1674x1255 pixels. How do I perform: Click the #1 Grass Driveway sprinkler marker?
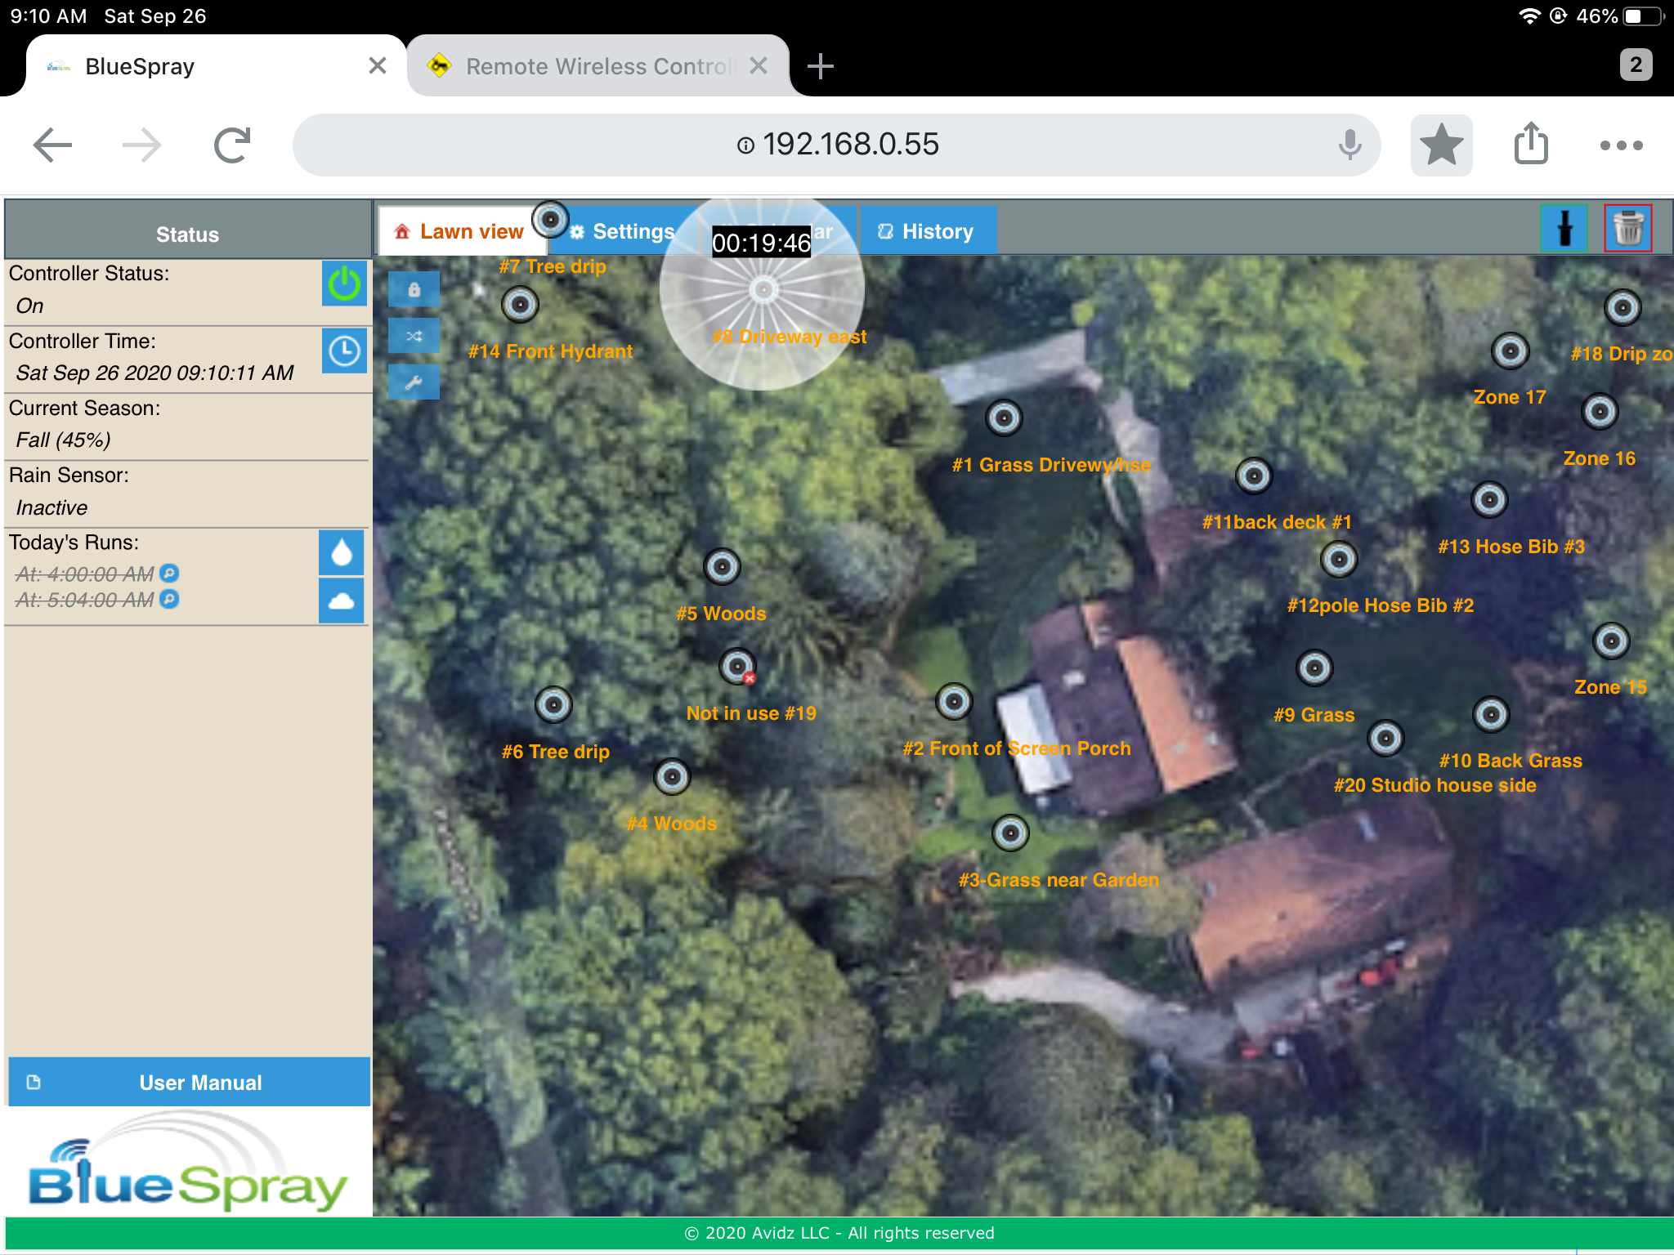[1005, 418]
